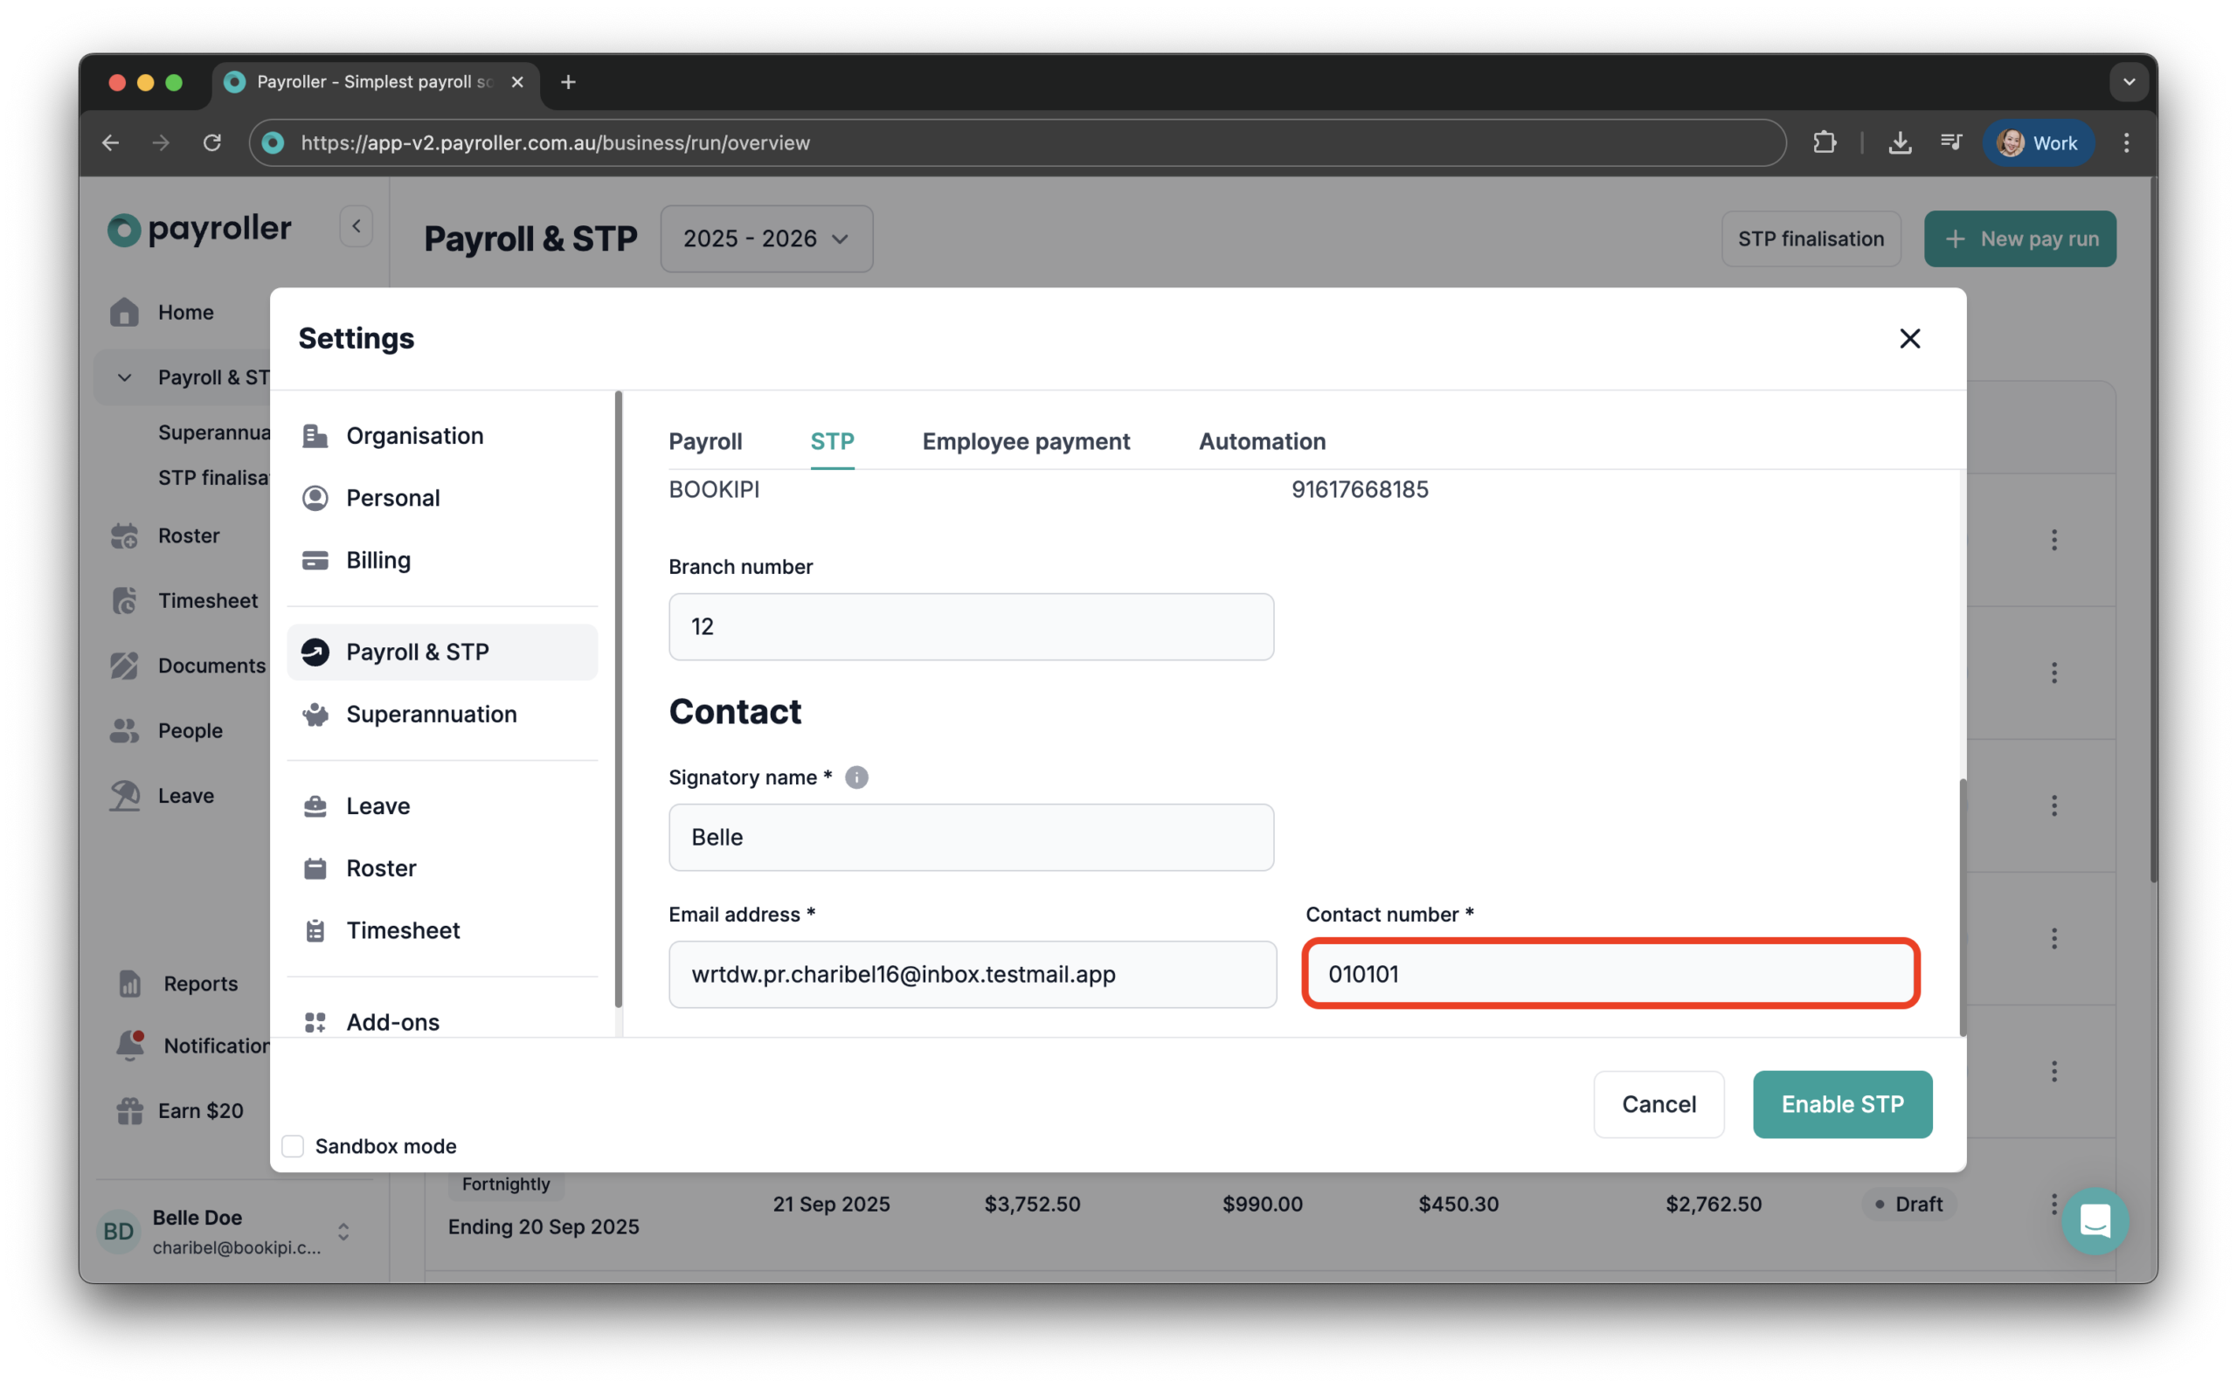Select the STP tab

[x=832, y=441]
